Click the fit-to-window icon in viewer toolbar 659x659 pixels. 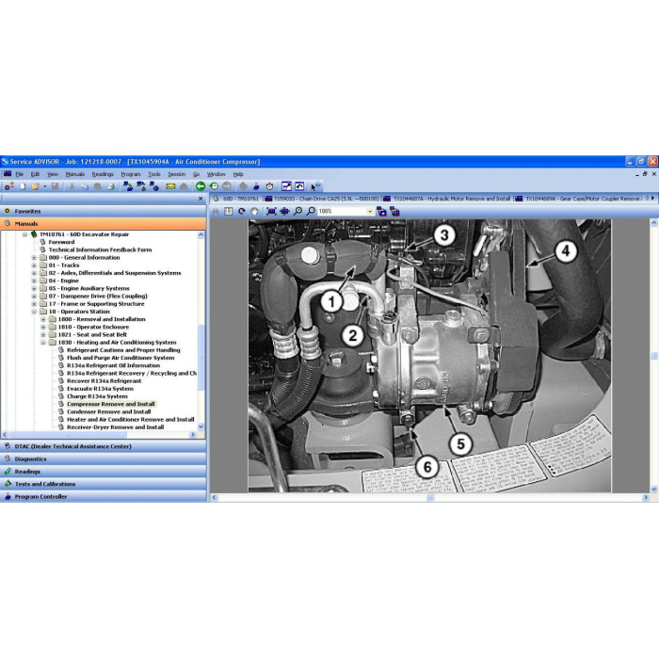click(271, 211)
